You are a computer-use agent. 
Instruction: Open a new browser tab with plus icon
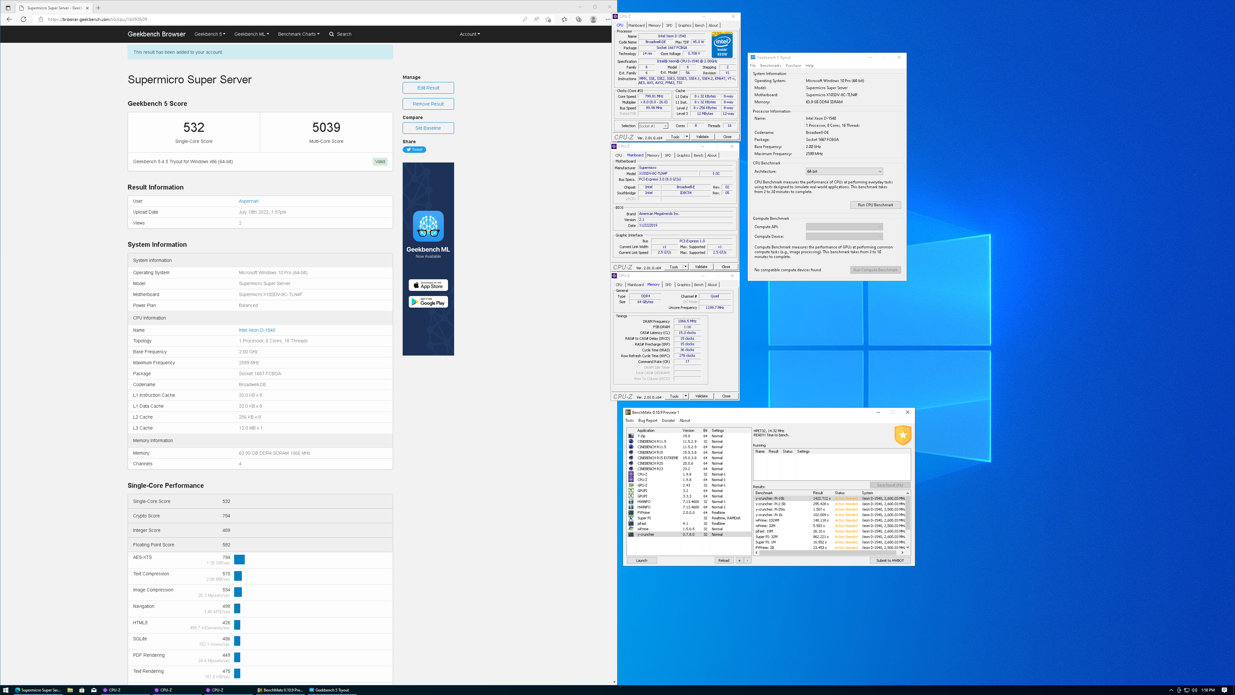tap(98, 8)
